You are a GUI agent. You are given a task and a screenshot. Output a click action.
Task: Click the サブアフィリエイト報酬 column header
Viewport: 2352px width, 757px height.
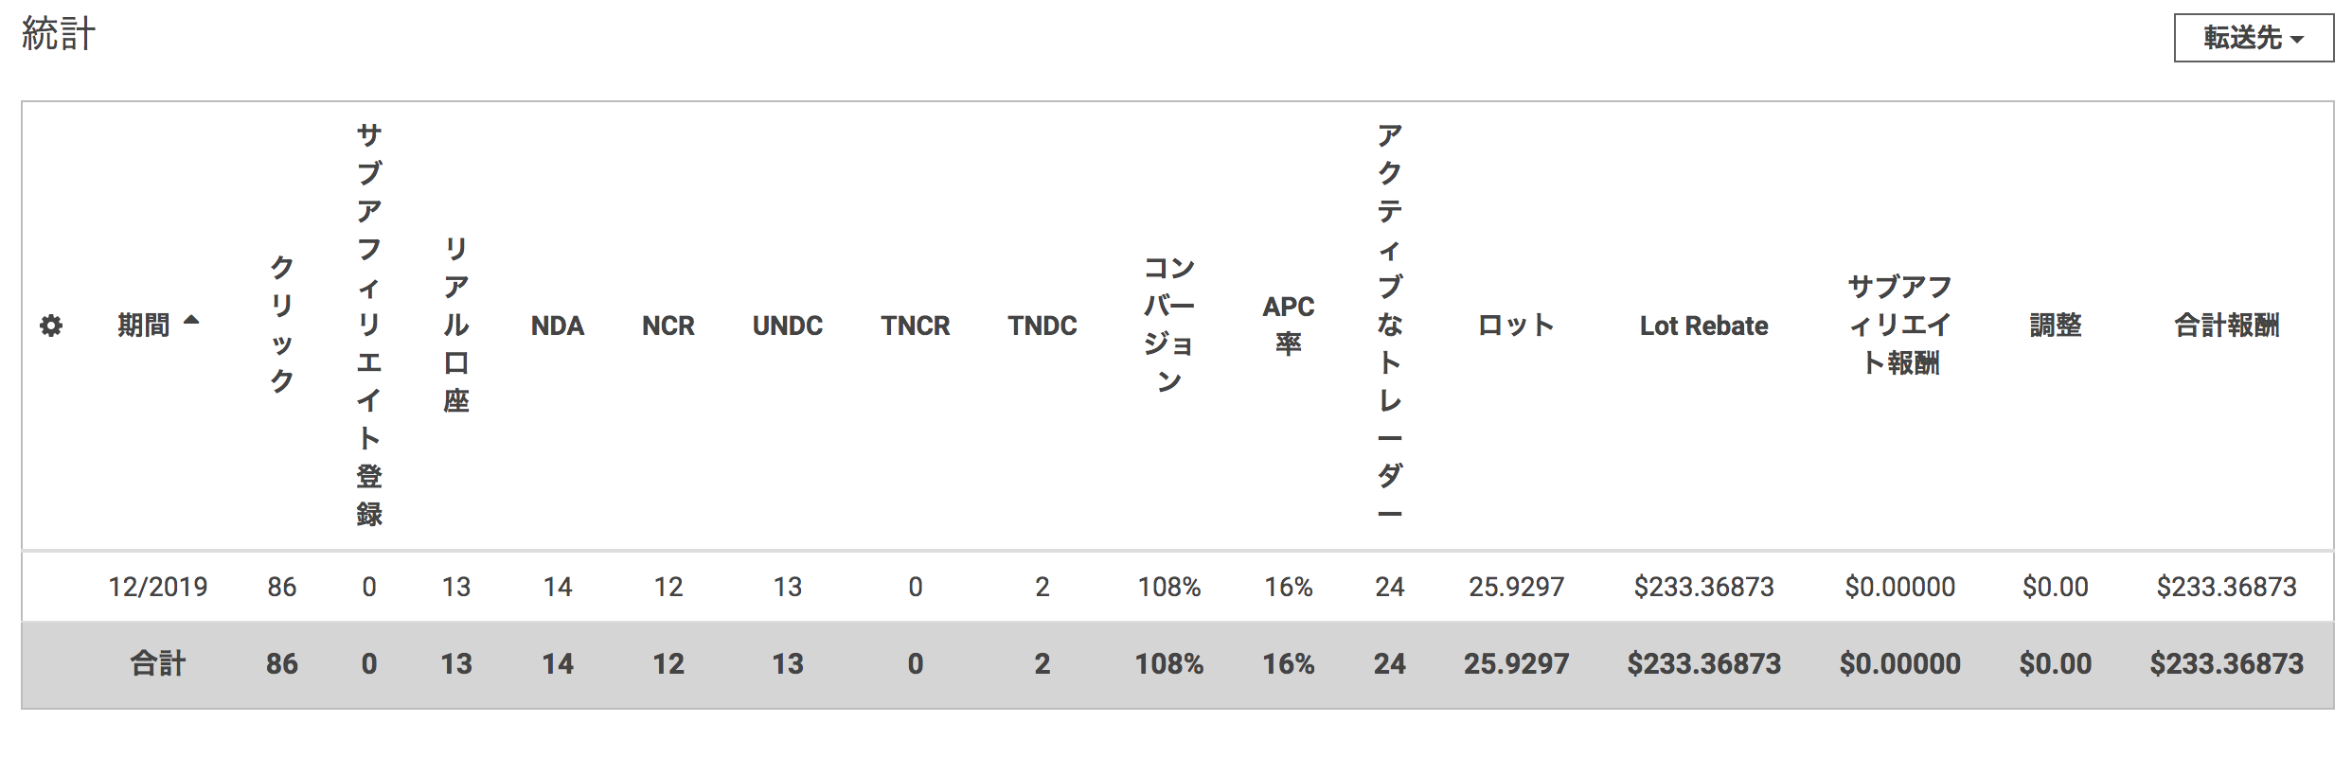point(1899,325)
